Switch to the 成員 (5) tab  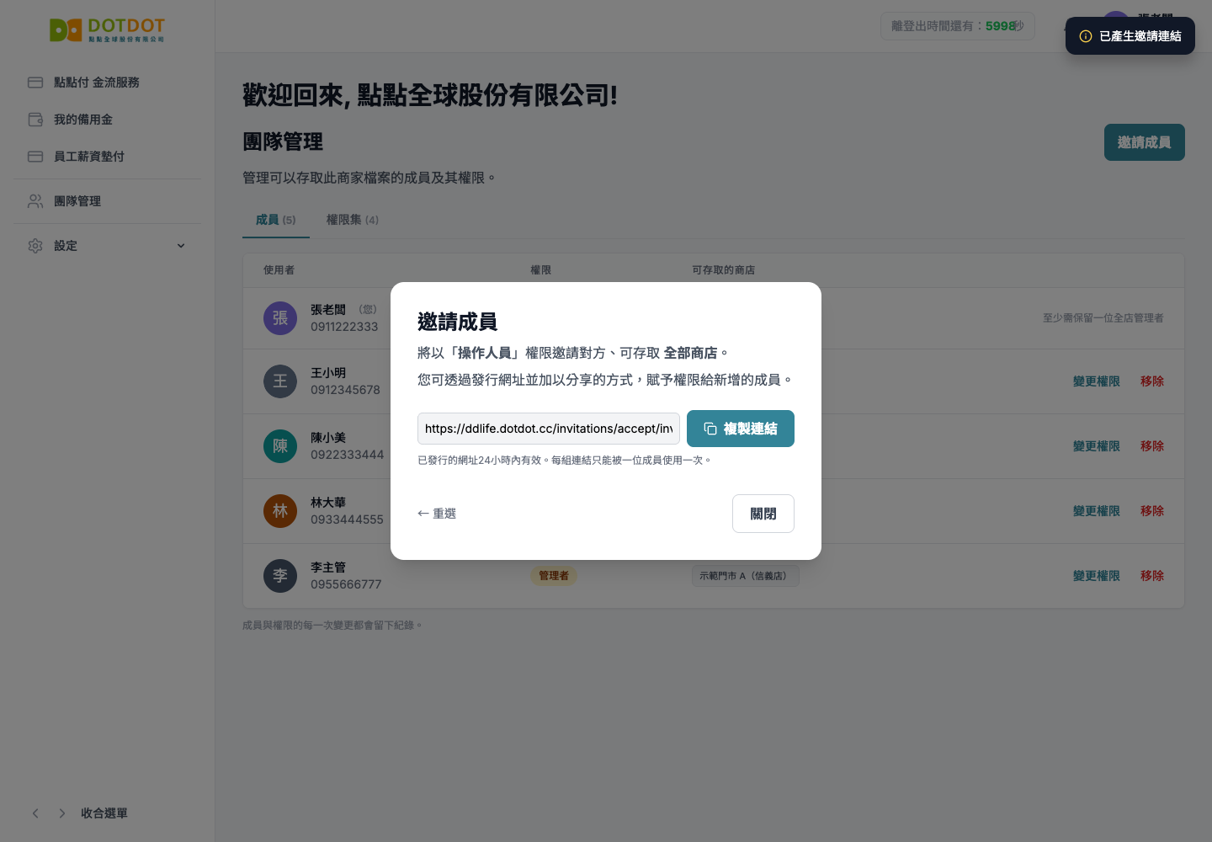tap(276, 220)
